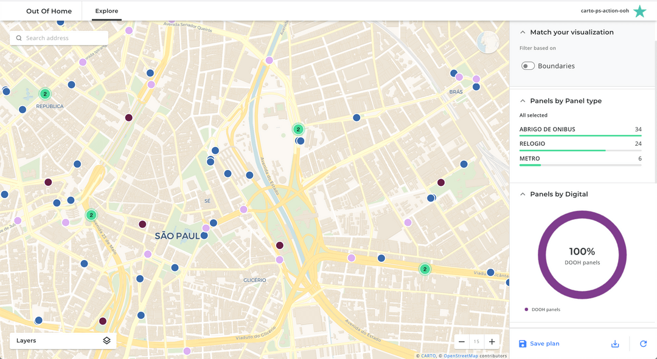Click the refresh icon at bottom right
This screenshot has width=657, height=359.
coord(643,344)
